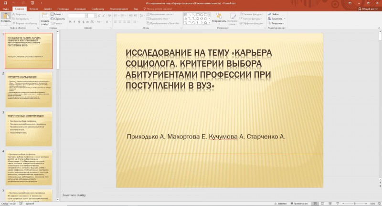Open Контур фигуры (Shape Outline) menu
382x206 pixels.
pyautogui.click(x=251, y=19)
